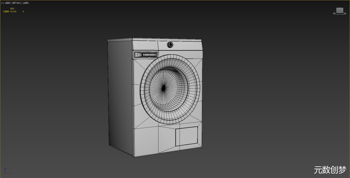Screen dimensions: 350x178
Task: Open the 透视 perspective view menu
Action: (x=8, y=3)
